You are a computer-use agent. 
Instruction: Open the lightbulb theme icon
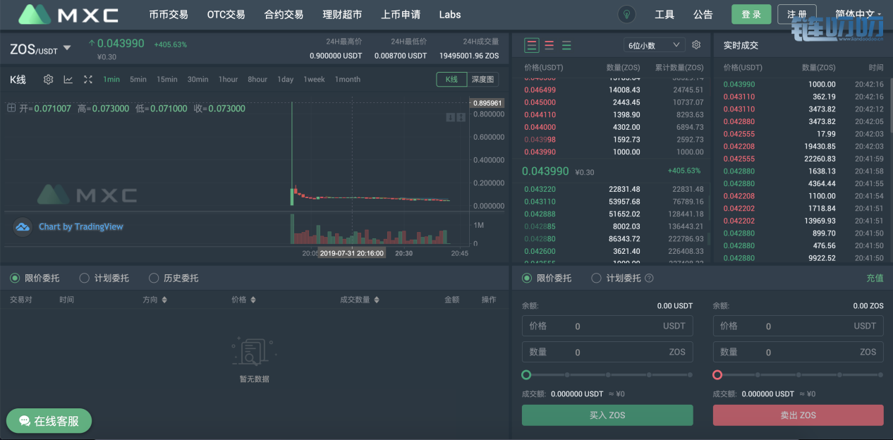(626, 14)
